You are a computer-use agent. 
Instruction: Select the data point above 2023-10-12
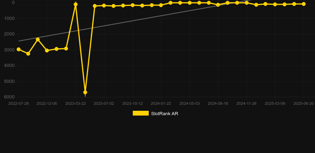pos(133,5)
